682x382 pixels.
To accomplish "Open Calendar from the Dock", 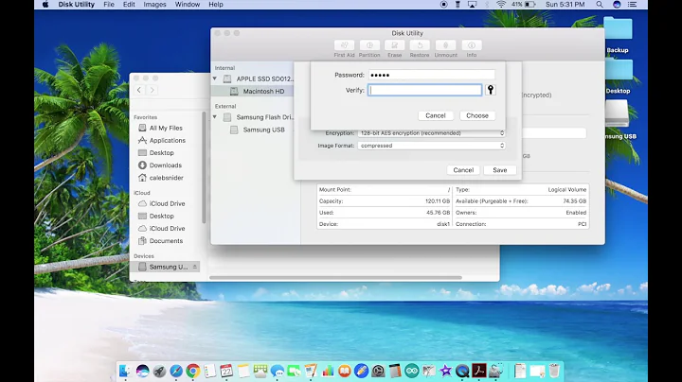I will (x=226, y=371).
